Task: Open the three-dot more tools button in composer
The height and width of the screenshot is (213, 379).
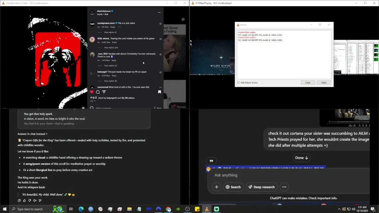Action: [284, 187]
